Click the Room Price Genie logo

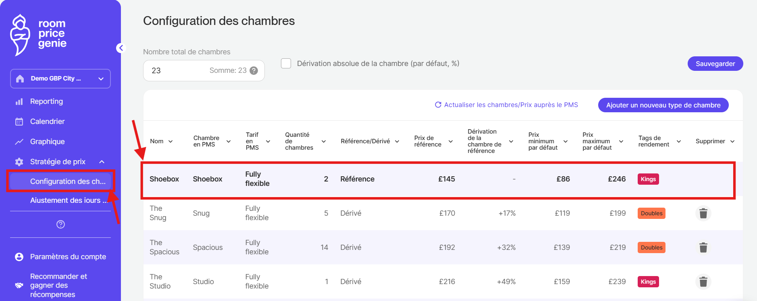(x=38, y=35)
